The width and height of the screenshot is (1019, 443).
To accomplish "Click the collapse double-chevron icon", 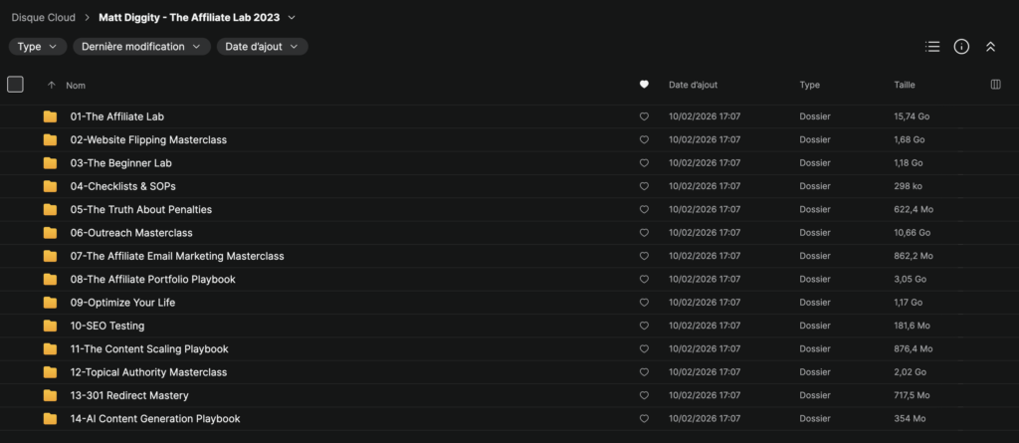I will (x=990, y=47).
